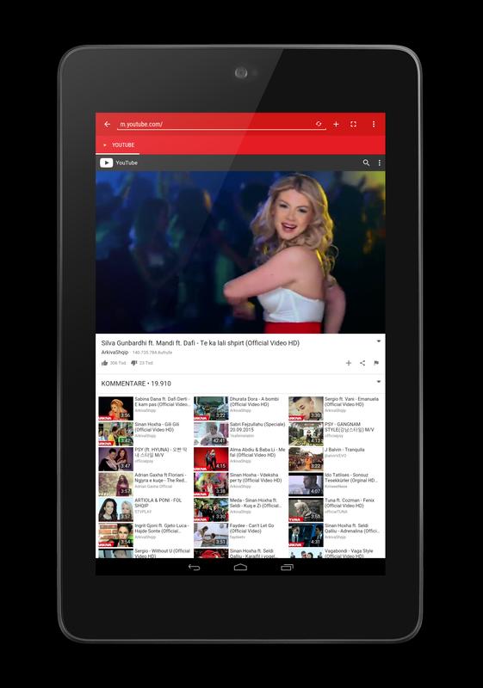Open Sinan Hoxha - Vdeksha per ty
The height and width of the screenshot is (688, 483).
(256, 478)
